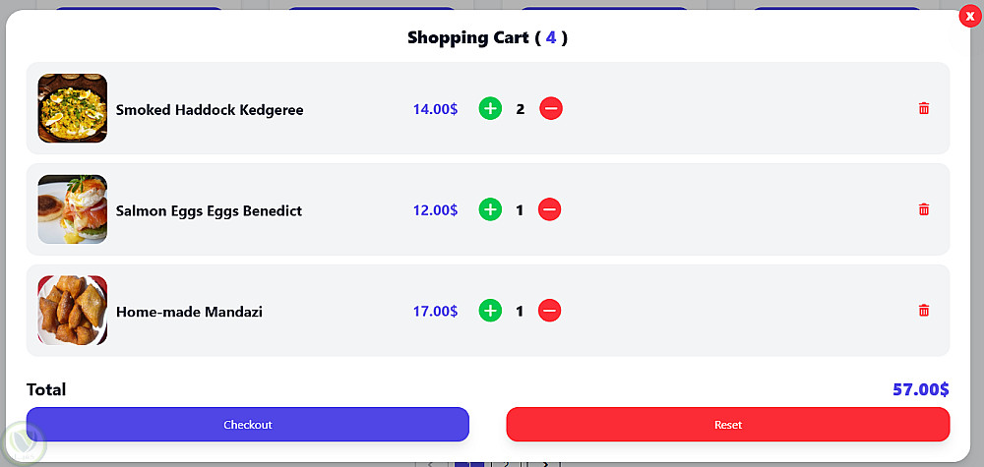Reduce Home-made Mandazi quantity by one
984x467 pixels.
[551, 311]
